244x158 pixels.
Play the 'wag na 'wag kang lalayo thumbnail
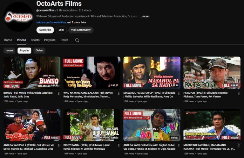[92, 73]
